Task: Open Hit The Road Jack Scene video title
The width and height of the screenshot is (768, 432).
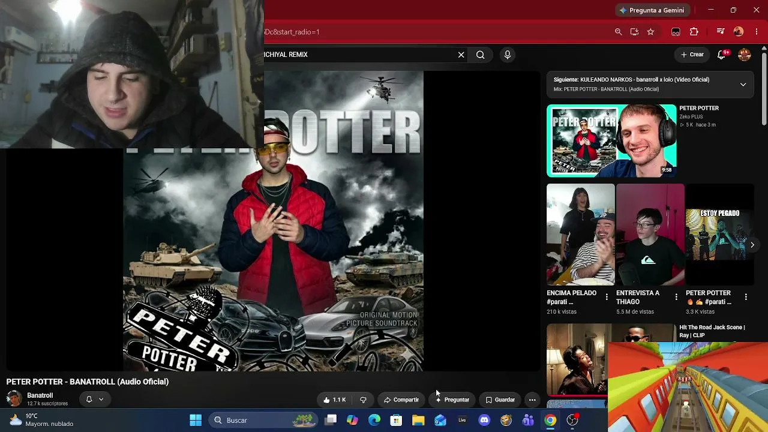Action: [712, 331]
